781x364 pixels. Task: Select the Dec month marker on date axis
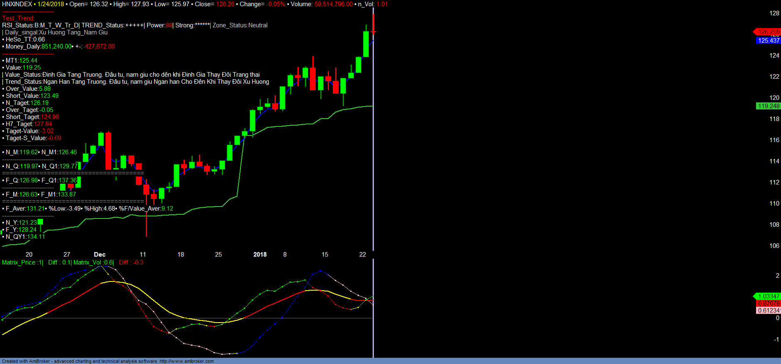click(100, 255)
